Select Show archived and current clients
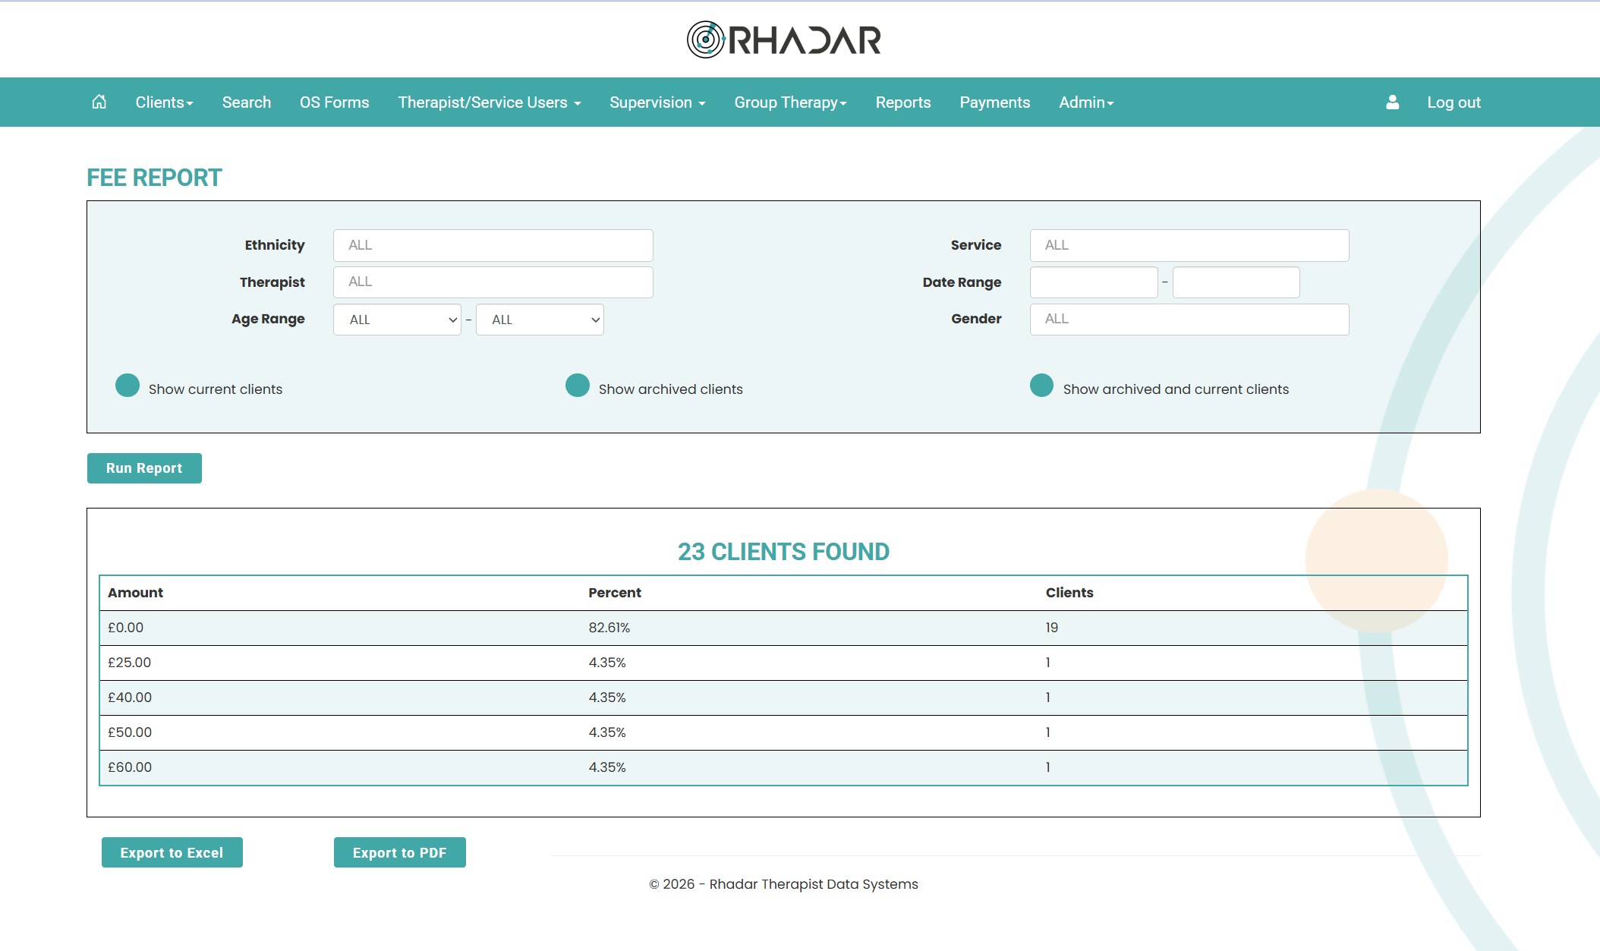The height and width of the screenshot is (951, 1600). [x=1041, y=386]
